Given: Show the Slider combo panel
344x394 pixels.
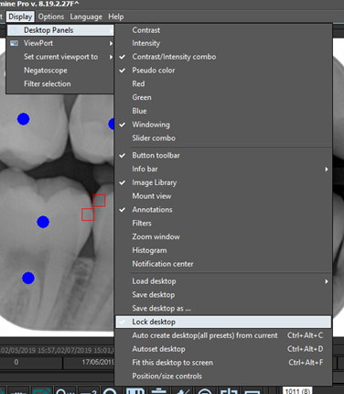Looking at the screenshot, I should pos(223,138).
